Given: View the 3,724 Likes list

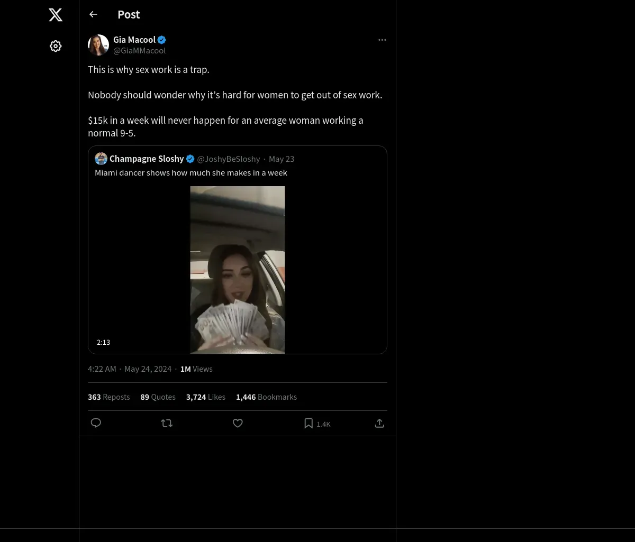Looking at the screenshot, I should (x=206, y=397).
